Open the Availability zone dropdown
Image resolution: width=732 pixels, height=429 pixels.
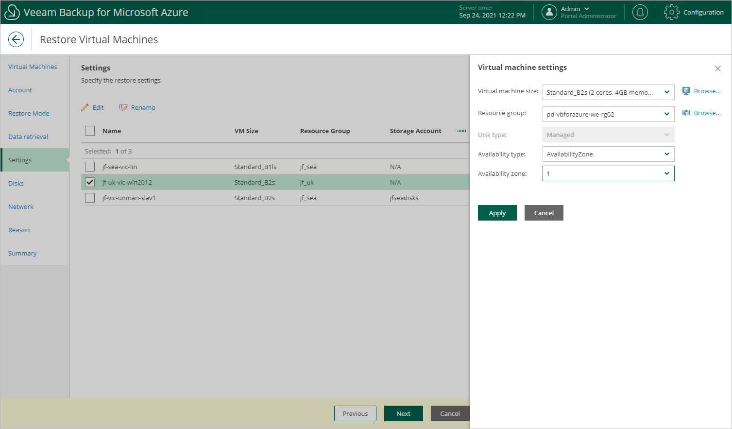pos(608,173)
